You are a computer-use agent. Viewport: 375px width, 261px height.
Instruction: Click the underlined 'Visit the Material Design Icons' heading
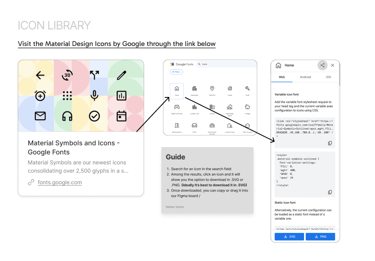pos(117,44)
